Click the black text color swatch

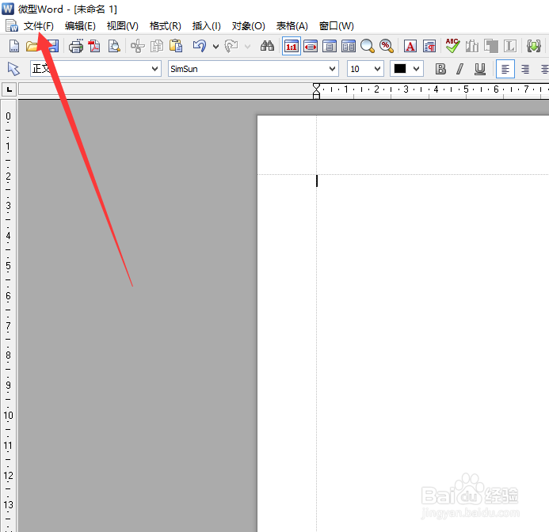click(400, 69)
